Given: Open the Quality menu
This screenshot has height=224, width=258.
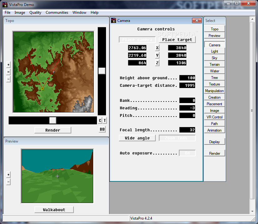Looking at the screenshot, I should click(x=35, y=13).
